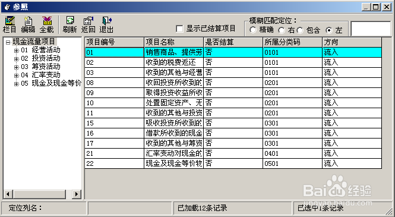Click the 项目名称 column header
The image size is (395, 217).
coord(174,42)
